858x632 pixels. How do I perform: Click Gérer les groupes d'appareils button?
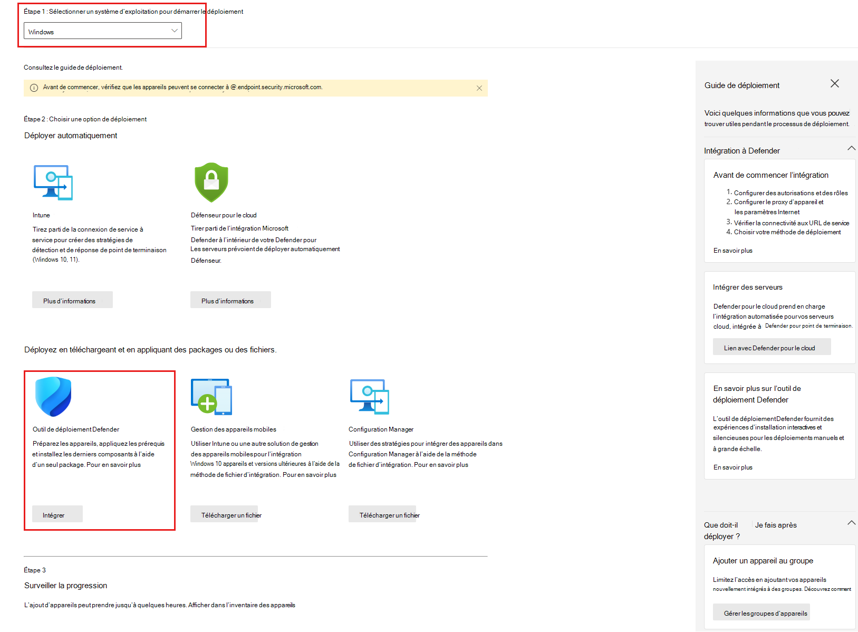pos(761,612)
